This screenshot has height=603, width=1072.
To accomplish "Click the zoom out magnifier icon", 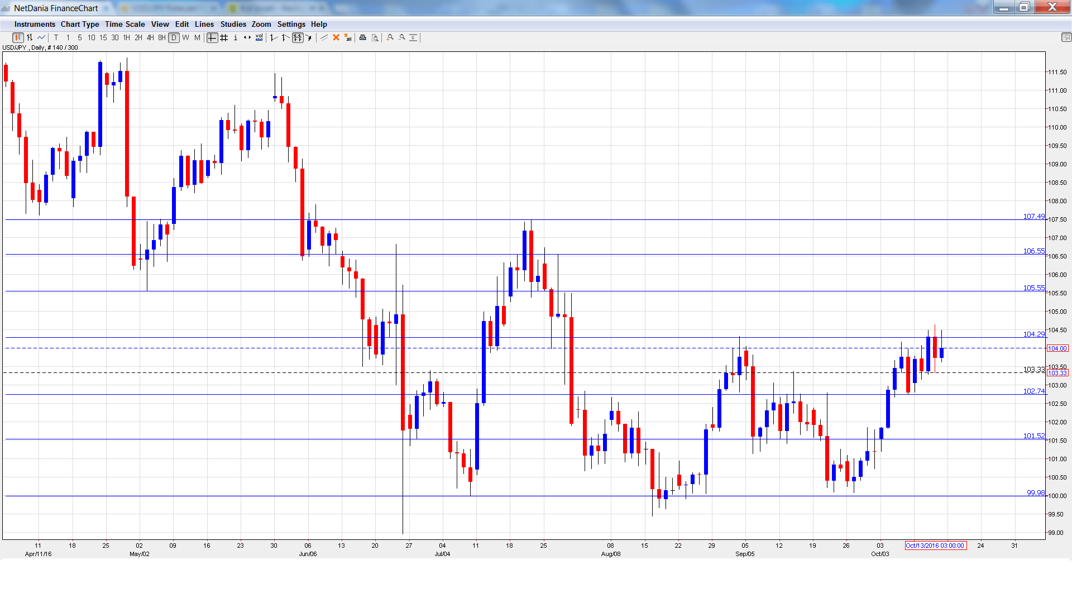I will [x=402, y=37].
